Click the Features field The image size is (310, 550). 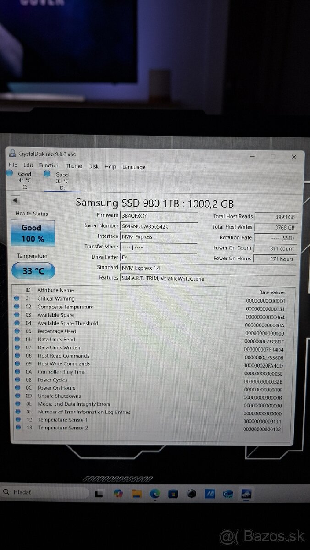pyautogui.click(x=208, y=279)
